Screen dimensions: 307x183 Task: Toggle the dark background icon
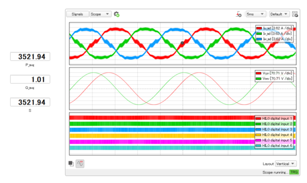pos(71,164)
